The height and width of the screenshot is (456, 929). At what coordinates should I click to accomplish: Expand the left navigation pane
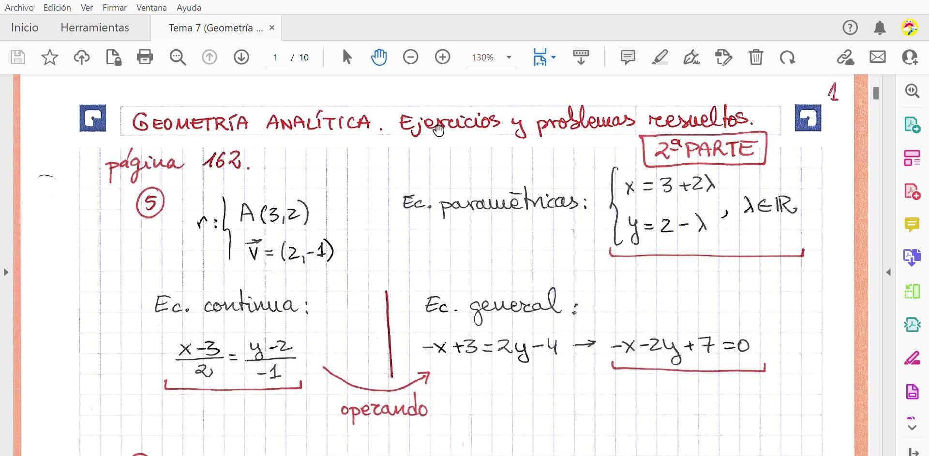[6, 272]
